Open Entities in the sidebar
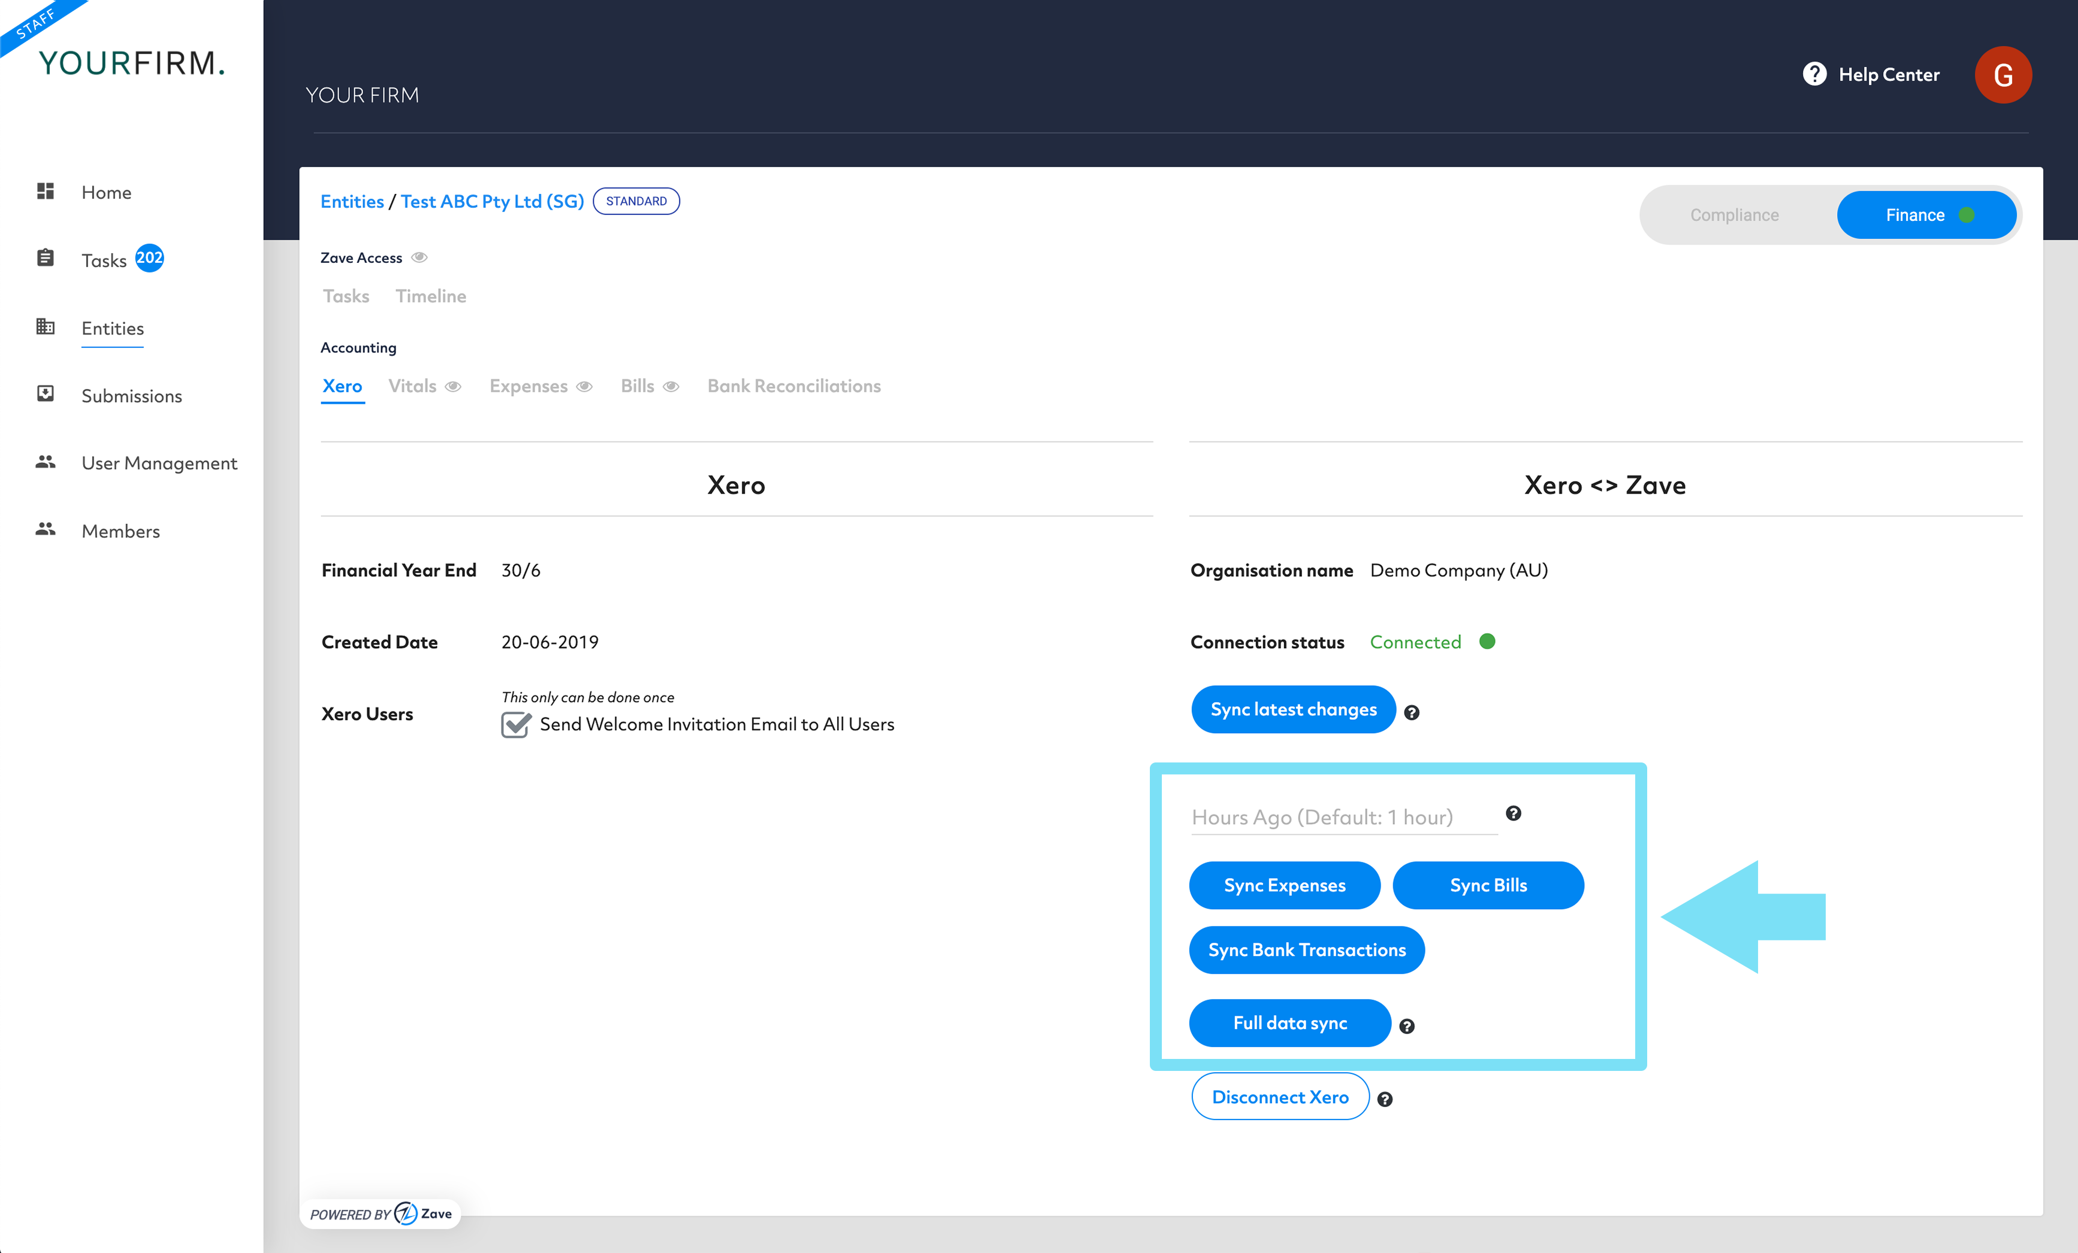2078x1253 pixels. pyautogui.click(x=112, y=328)
